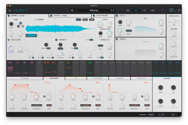This screenshot has width=188, height=125.
Task: Toggle Engine 1 power button
Action: 9,16
